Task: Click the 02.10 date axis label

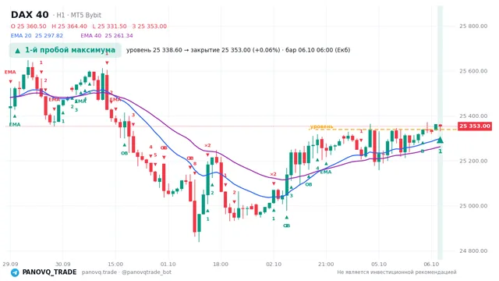Action: [274, 264]
